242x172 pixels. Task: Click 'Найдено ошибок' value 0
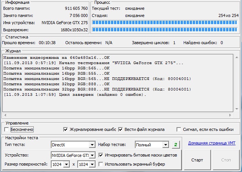pos(222,43)
